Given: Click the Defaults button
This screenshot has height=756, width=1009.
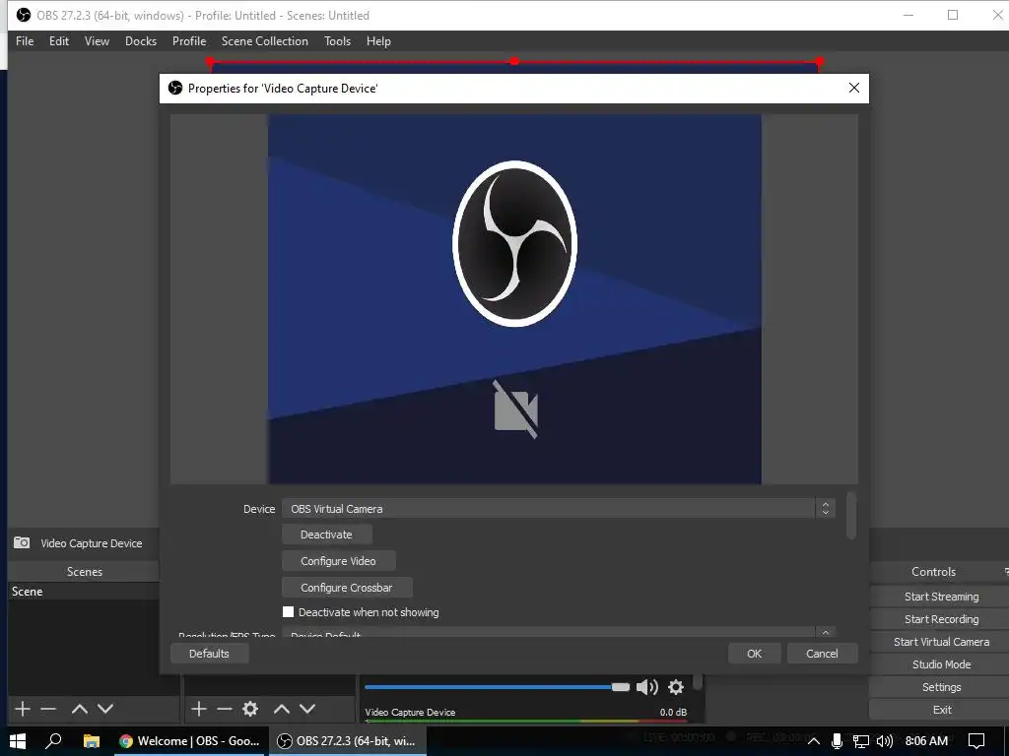Looking at the screenshot, I should coord(209,654).
